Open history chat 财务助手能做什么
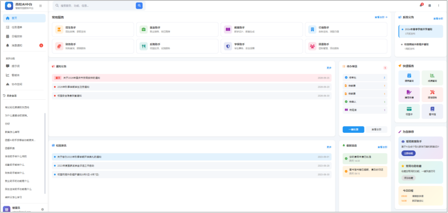 click(x=15, y=173)
